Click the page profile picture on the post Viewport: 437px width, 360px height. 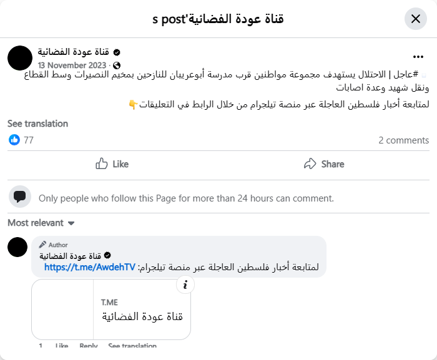(x=20, y=58)
